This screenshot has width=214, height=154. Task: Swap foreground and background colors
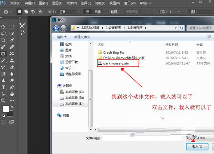click(x=12, y=107)
